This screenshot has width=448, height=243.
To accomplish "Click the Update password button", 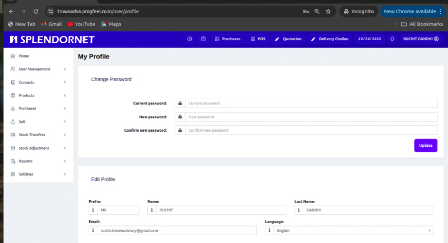I will coord(426,145).
